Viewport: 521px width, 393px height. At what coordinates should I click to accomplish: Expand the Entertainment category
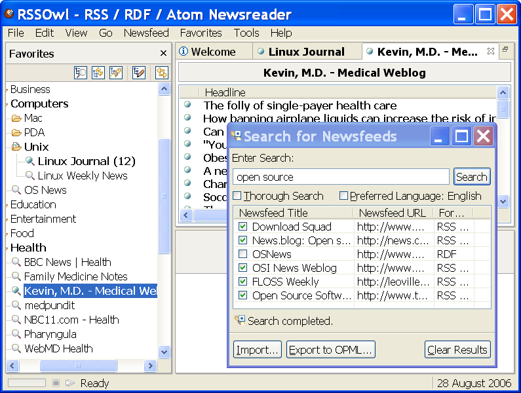pos(7,219)
